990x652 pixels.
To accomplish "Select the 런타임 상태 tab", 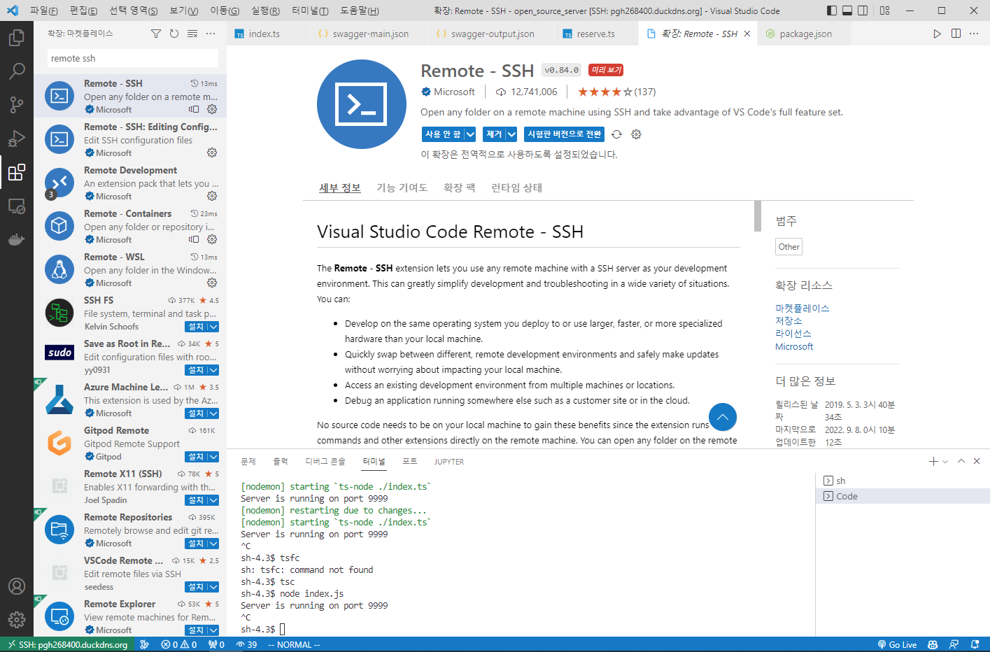I will [x=516, y=187].
